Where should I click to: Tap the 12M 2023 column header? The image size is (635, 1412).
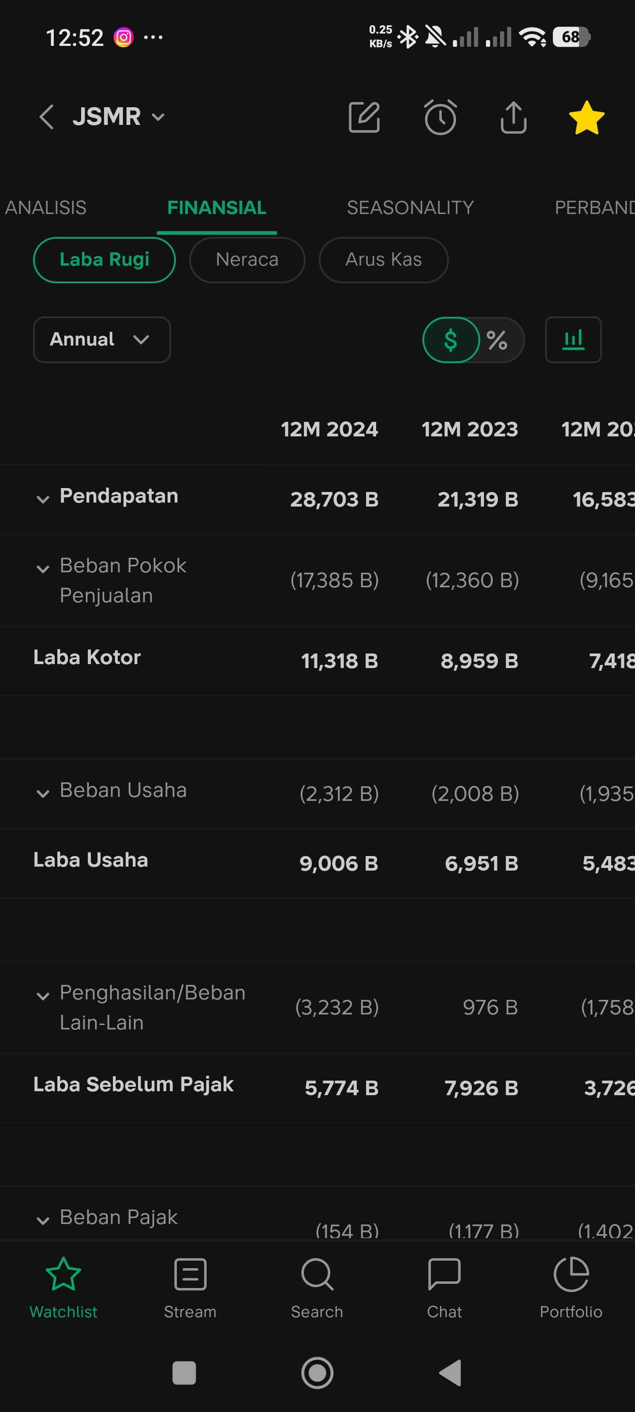(x=470, y=429)
